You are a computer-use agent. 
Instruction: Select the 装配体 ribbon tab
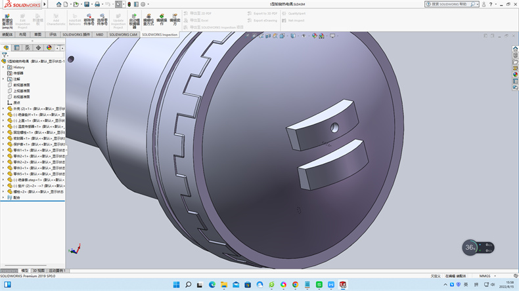pyautogui.click(x=7, y=34)
